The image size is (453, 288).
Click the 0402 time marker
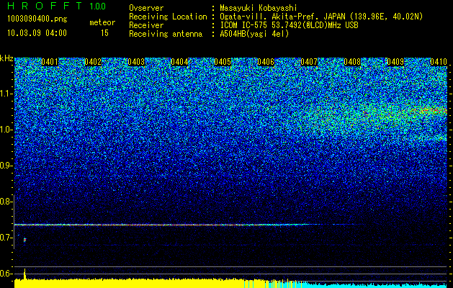click(x=93, y=62)
